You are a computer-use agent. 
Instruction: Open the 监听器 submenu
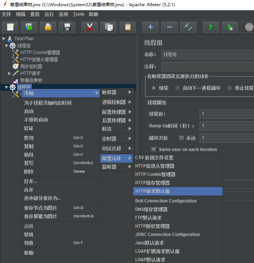point(117,167)
